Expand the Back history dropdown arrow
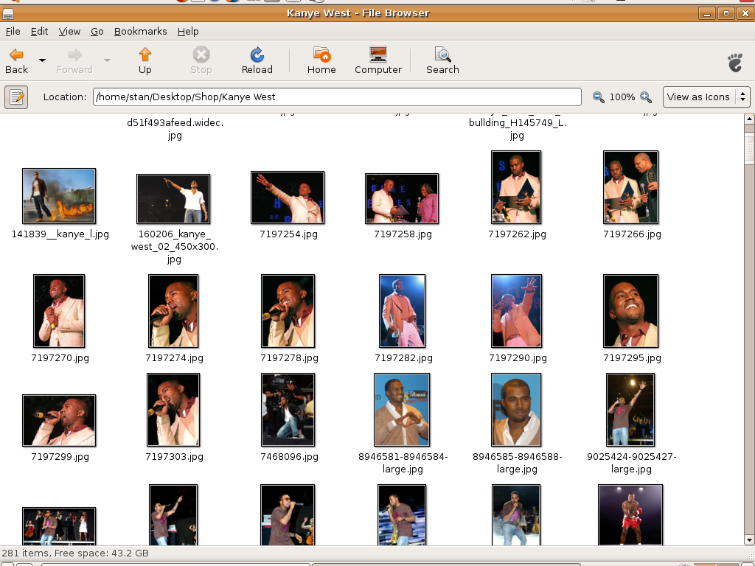755x566 pixels. pyautogui.click(x=42, y=60)
